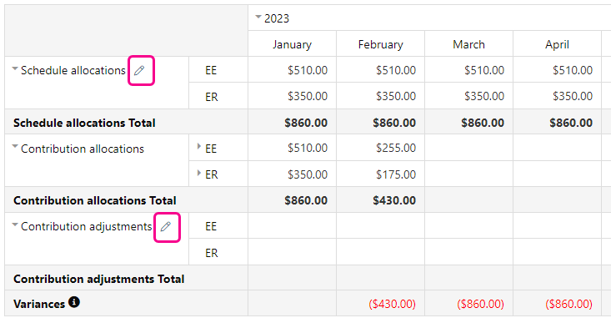611x328 pixels.
Task: Select the March column header
Action: coord(468,44)
